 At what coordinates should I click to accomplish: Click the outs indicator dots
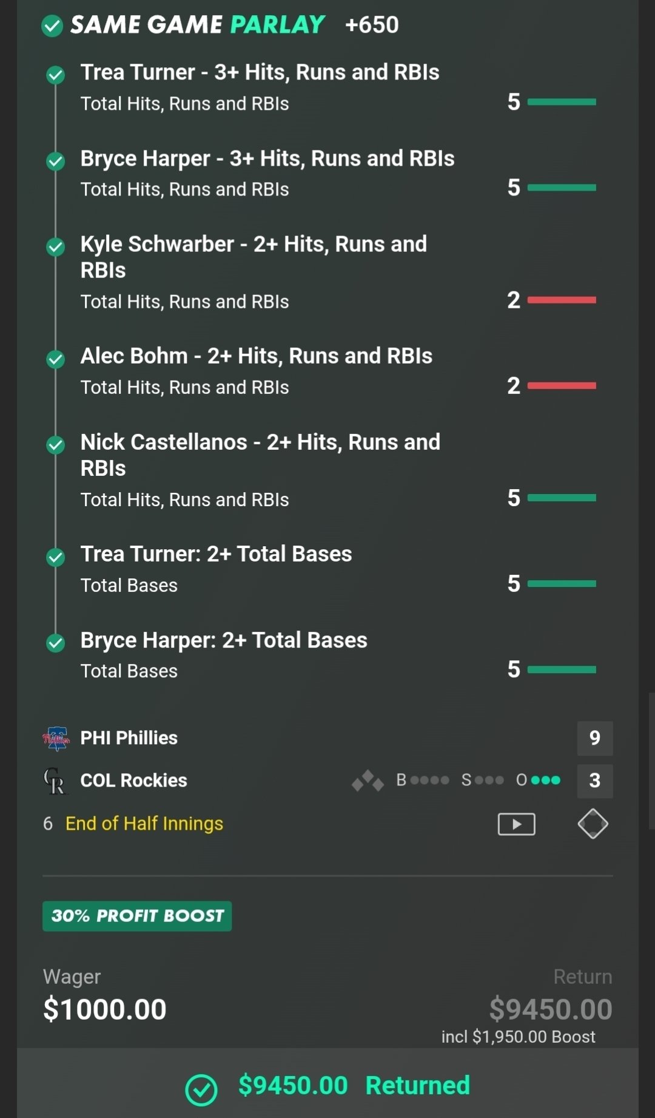click(545, 781)
